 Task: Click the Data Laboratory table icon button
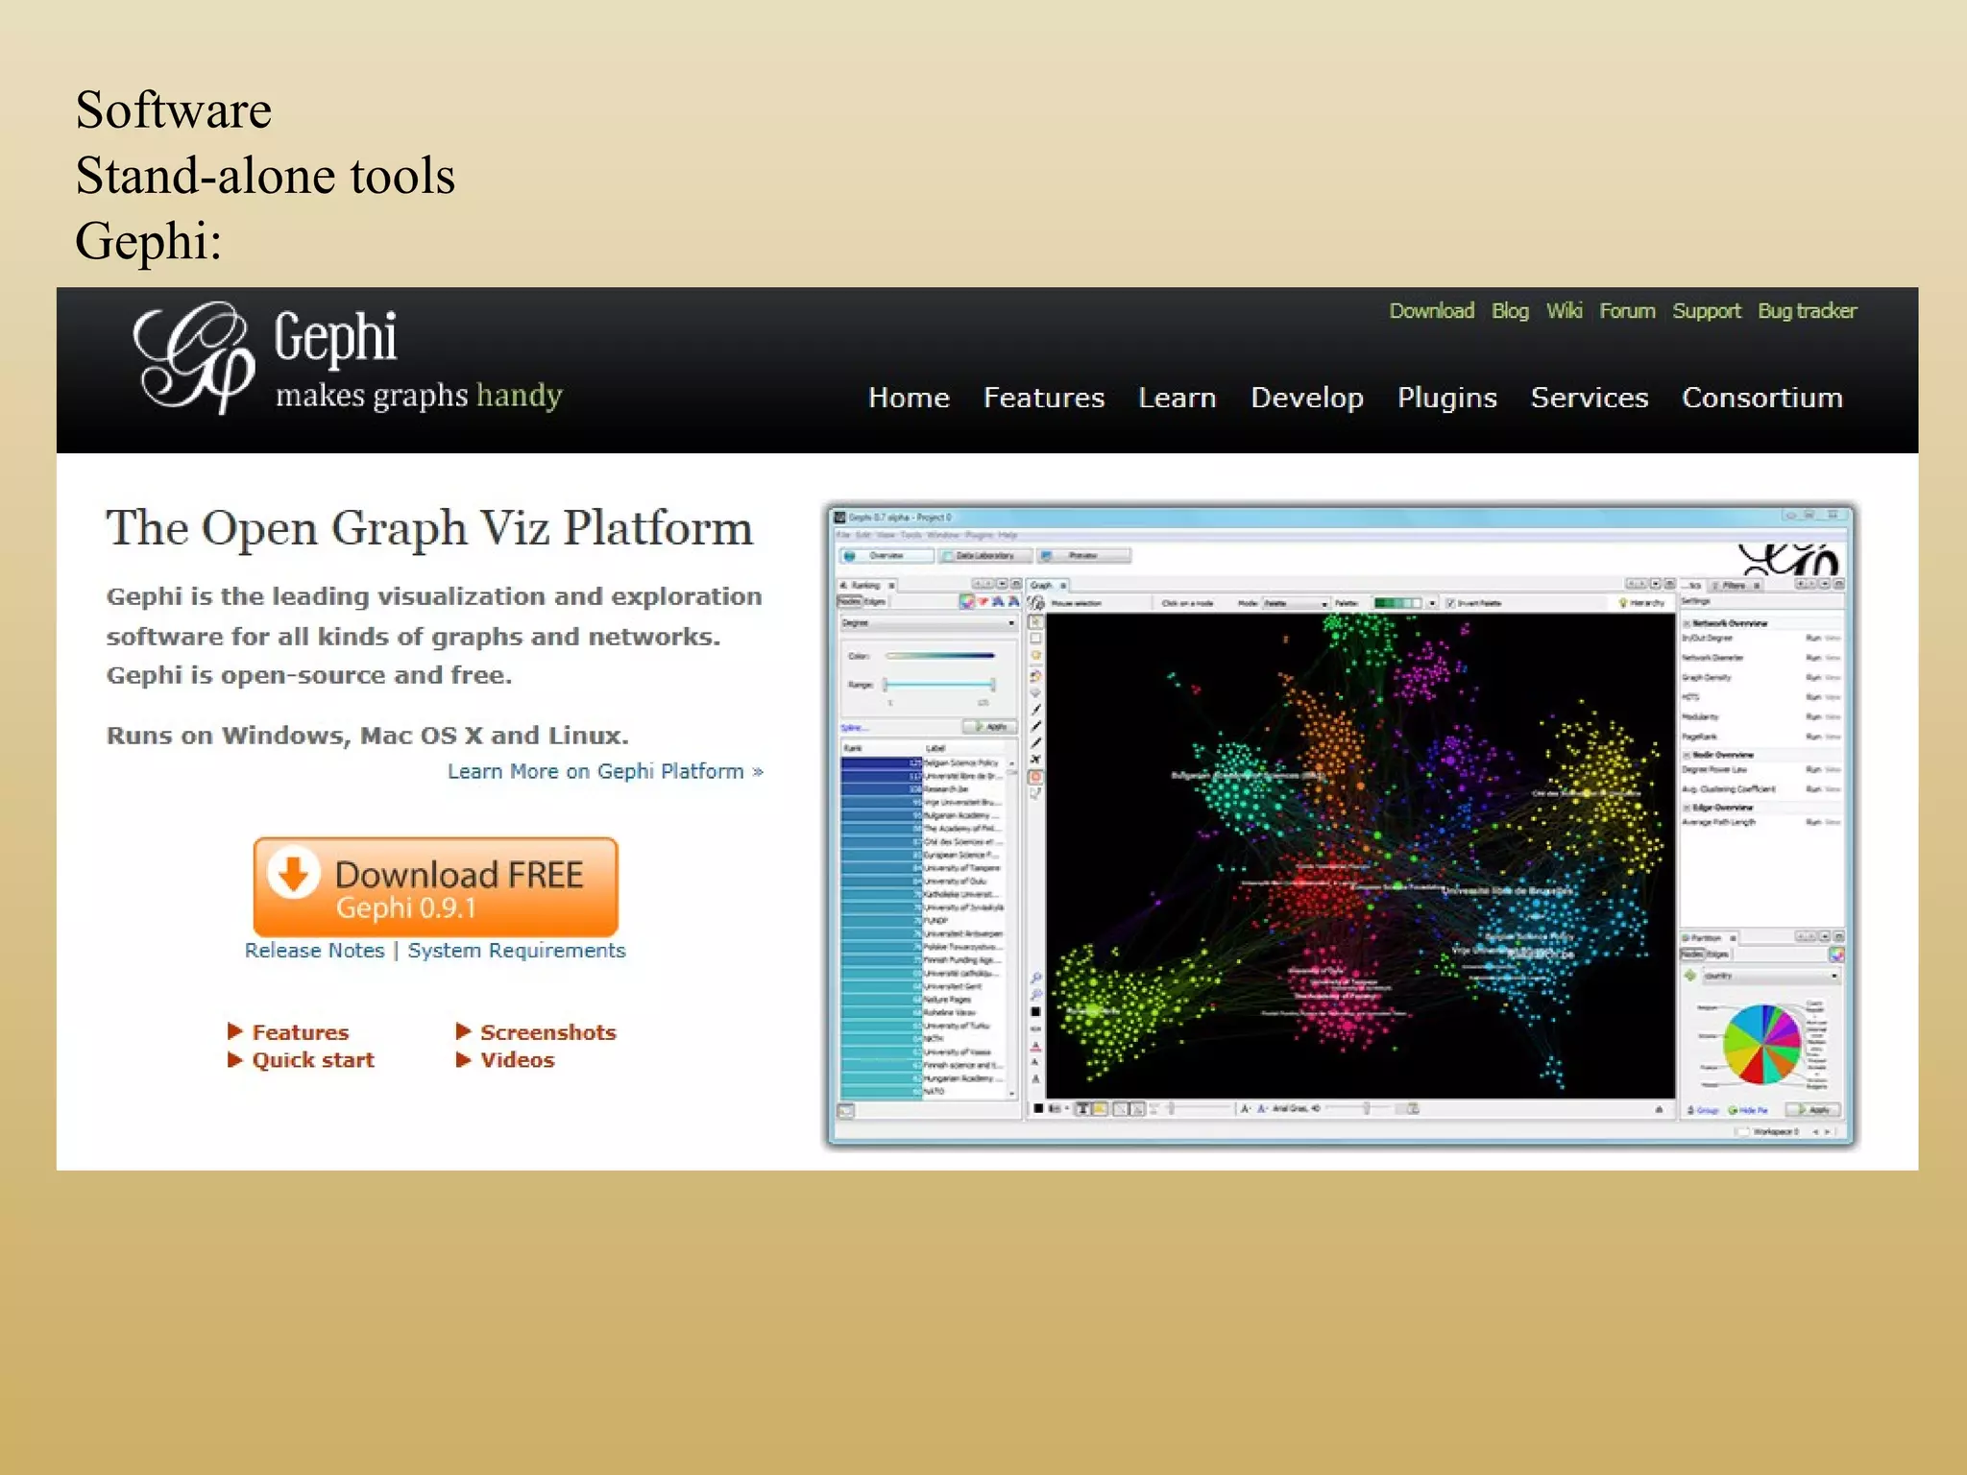(x=985, y=555)
